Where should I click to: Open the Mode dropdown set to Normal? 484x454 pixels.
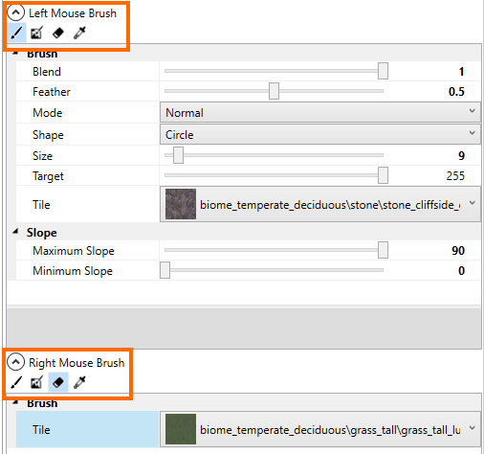[320, 112]
